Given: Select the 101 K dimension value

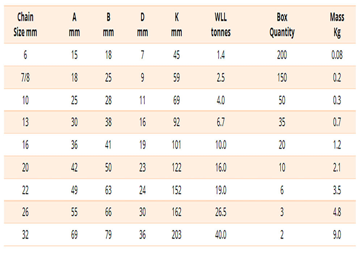Looking at the screenshot, I should (176, 145).
